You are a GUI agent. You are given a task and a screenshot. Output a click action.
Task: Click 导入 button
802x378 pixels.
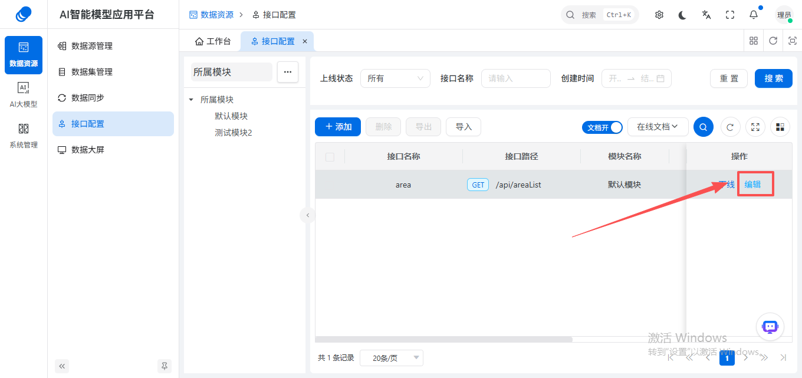coord(464,127)
